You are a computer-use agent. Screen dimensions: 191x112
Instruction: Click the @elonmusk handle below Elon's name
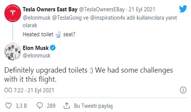coord(36,55)
